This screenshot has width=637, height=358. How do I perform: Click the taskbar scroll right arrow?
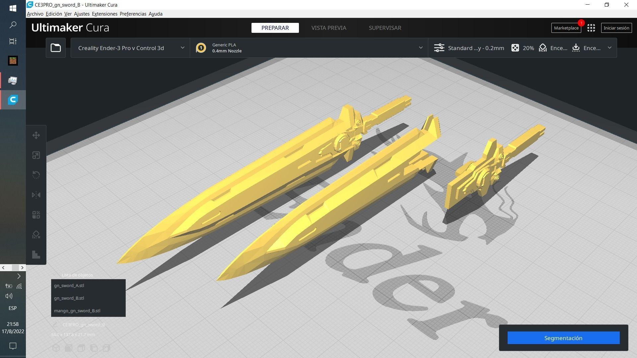[x=22, y=268]
